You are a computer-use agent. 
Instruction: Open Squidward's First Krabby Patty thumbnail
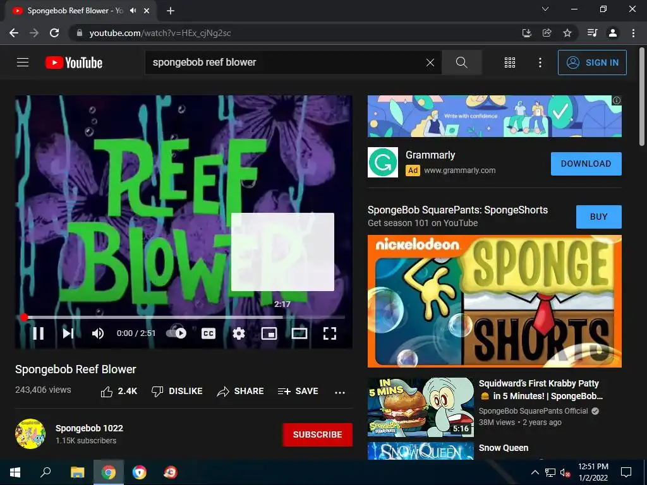[x=420, y=407]
